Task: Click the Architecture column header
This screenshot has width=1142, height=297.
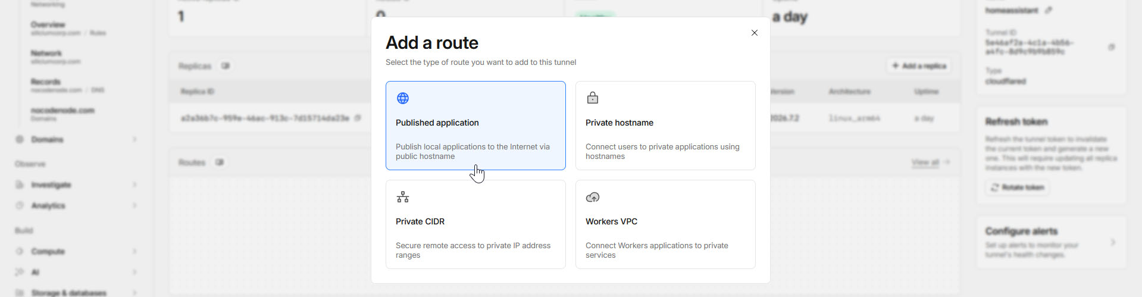Action: click(x=849, y=91)
